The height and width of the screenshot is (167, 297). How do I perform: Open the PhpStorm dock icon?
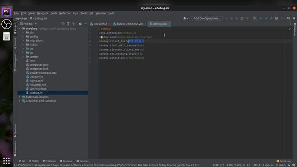[6, 12]
